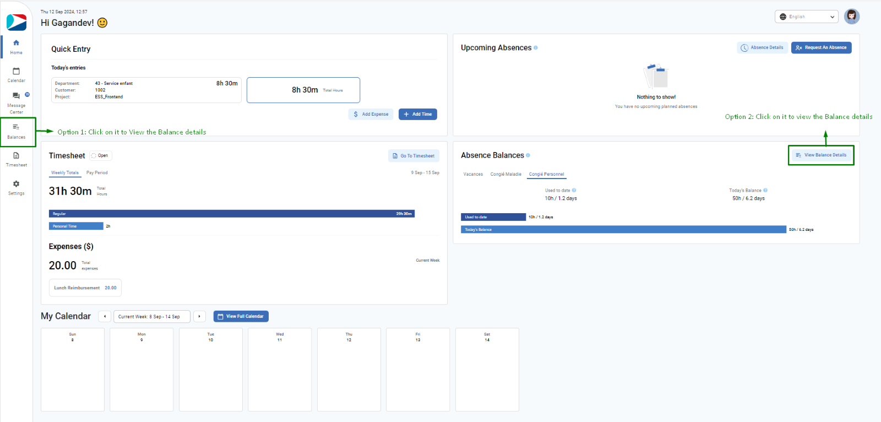Go to next calendar week
The image size is (881, 422).
tap(199, 316)
